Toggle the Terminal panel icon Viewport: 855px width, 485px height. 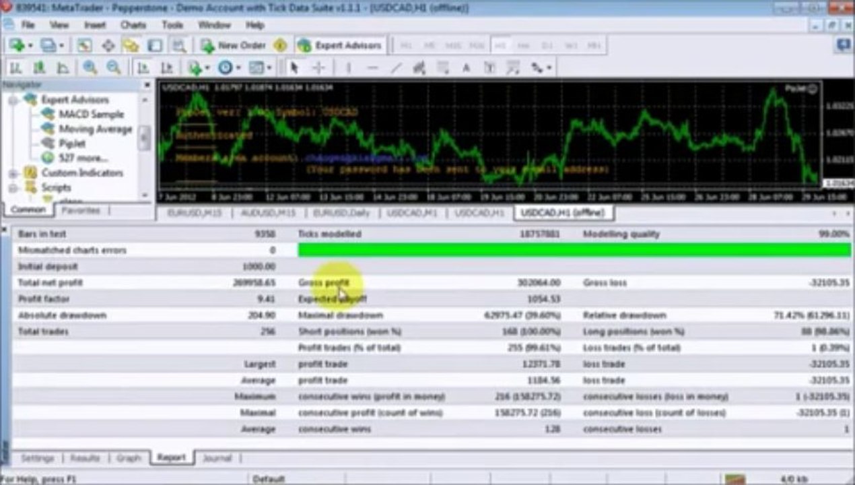(x=155, y=45)
